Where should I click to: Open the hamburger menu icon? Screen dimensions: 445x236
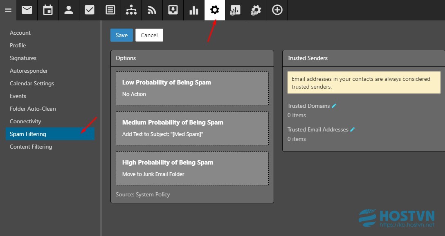[8, 10]
